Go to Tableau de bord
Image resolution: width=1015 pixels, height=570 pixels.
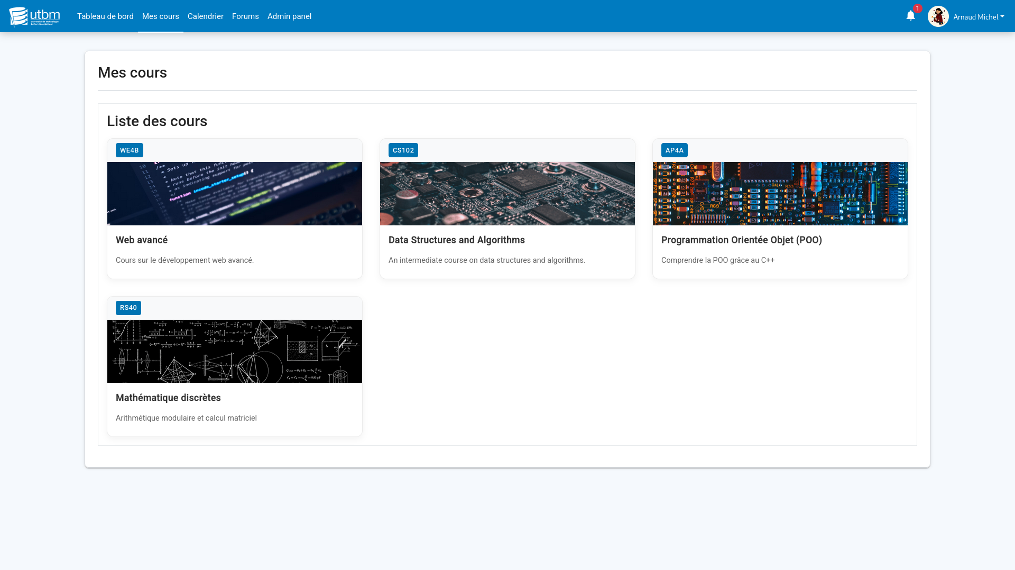[105, 16]
